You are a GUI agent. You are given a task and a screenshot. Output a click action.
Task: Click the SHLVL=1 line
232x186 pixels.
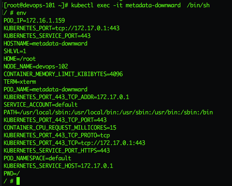click(15, 51)
